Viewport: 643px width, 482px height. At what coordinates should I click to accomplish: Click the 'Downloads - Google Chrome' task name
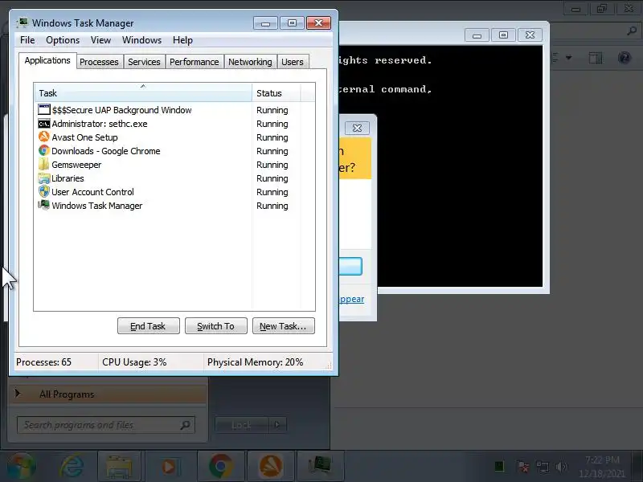coord(106,151)
